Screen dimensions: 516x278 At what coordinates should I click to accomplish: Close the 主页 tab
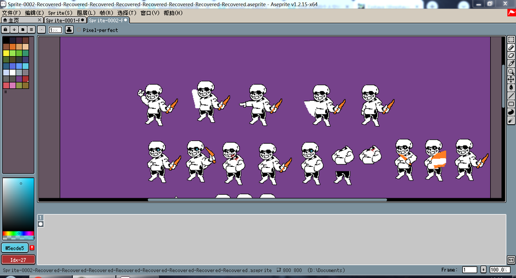(40, 20)
